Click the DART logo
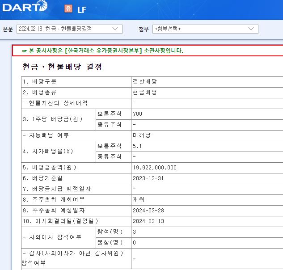This screenshot has height=270, width=283. pyautogui.click(x=25, y=6)
